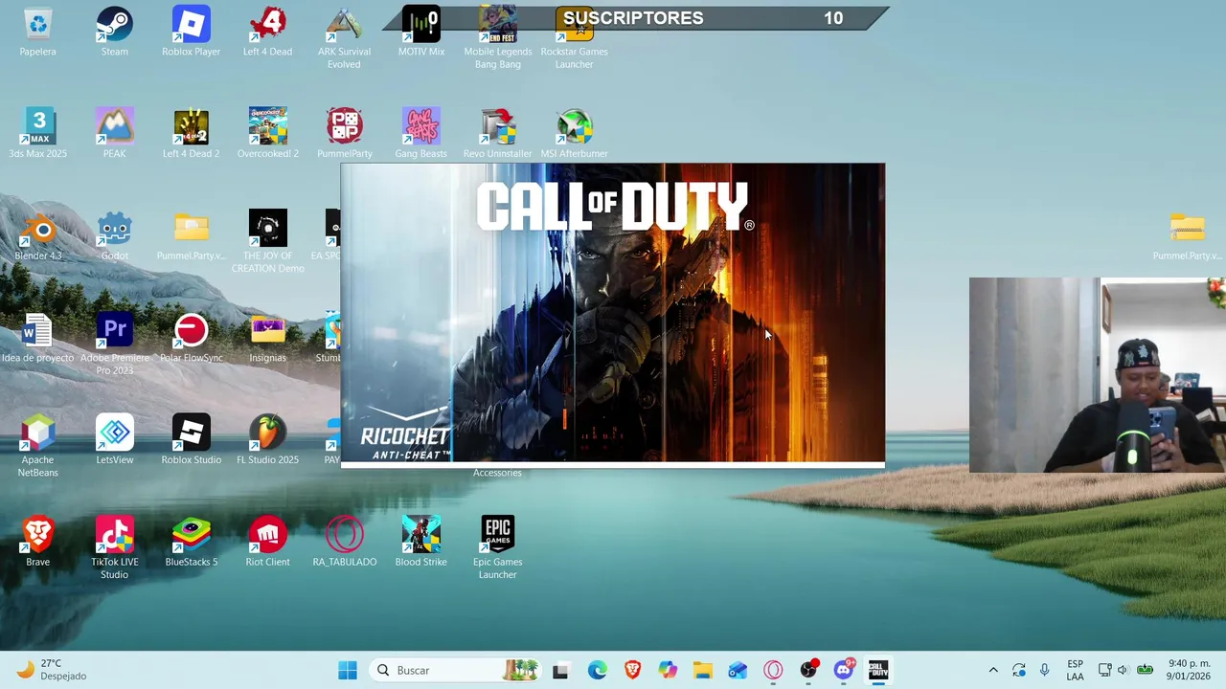
Task: Open the Rockstar Games Launcher shortcut
Action: tap(574, 38)
